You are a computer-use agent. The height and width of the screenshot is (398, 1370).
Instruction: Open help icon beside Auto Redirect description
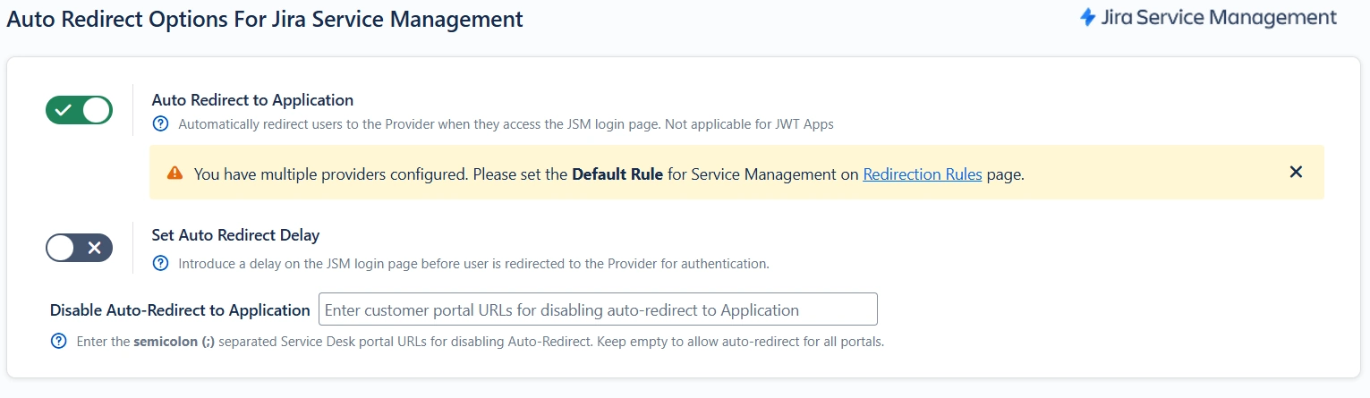pyautogui.click(x=160, y=124)
